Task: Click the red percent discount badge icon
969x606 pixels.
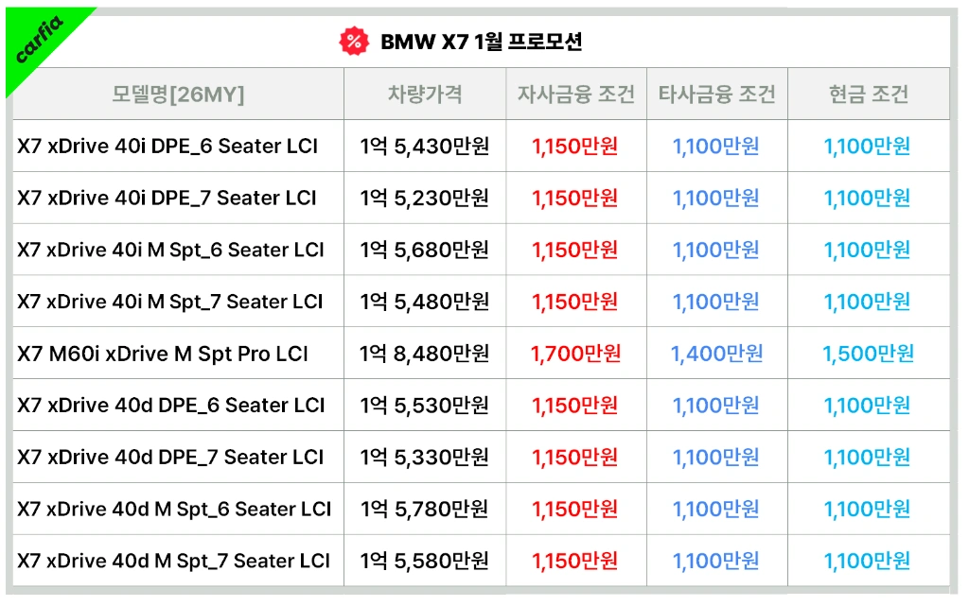Action: coord(354,42)
